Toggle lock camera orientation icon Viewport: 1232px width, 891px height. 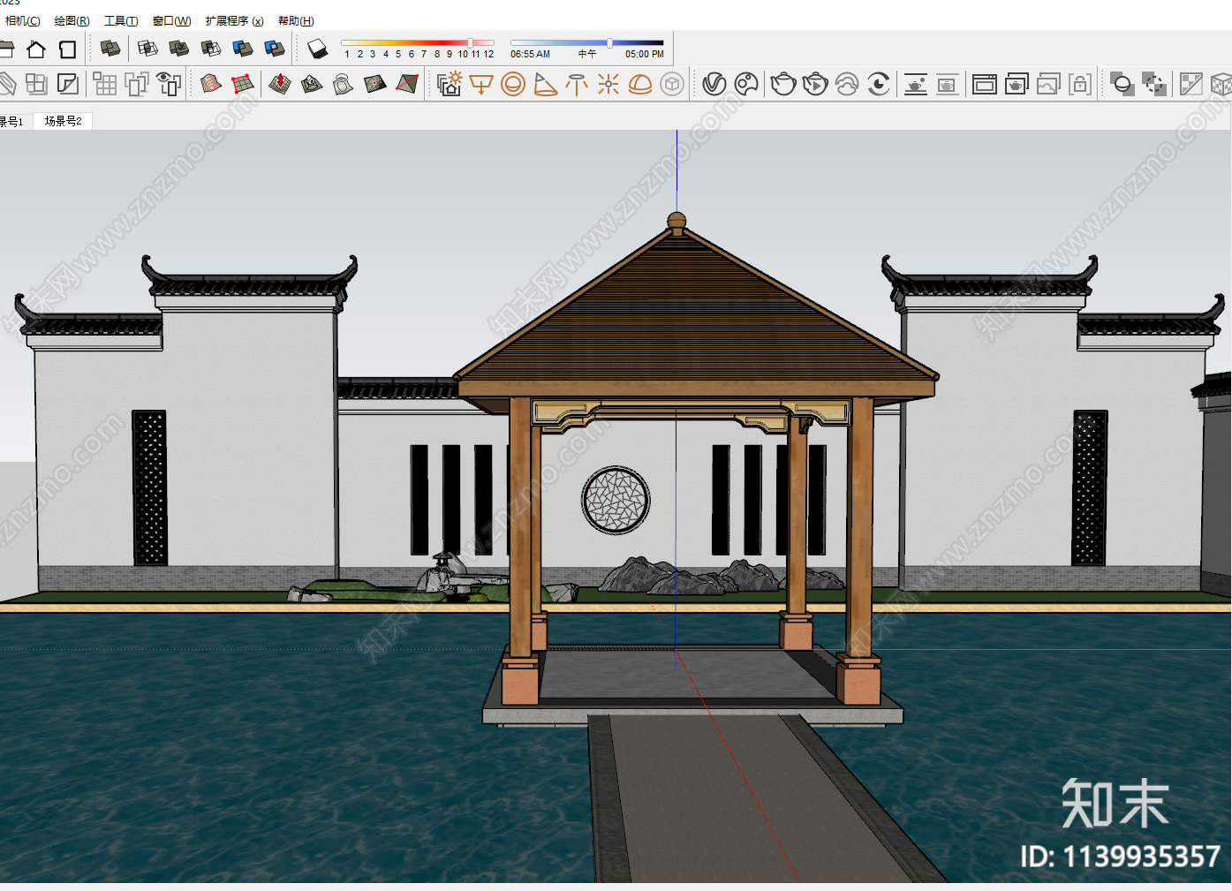click(1080, 84)
